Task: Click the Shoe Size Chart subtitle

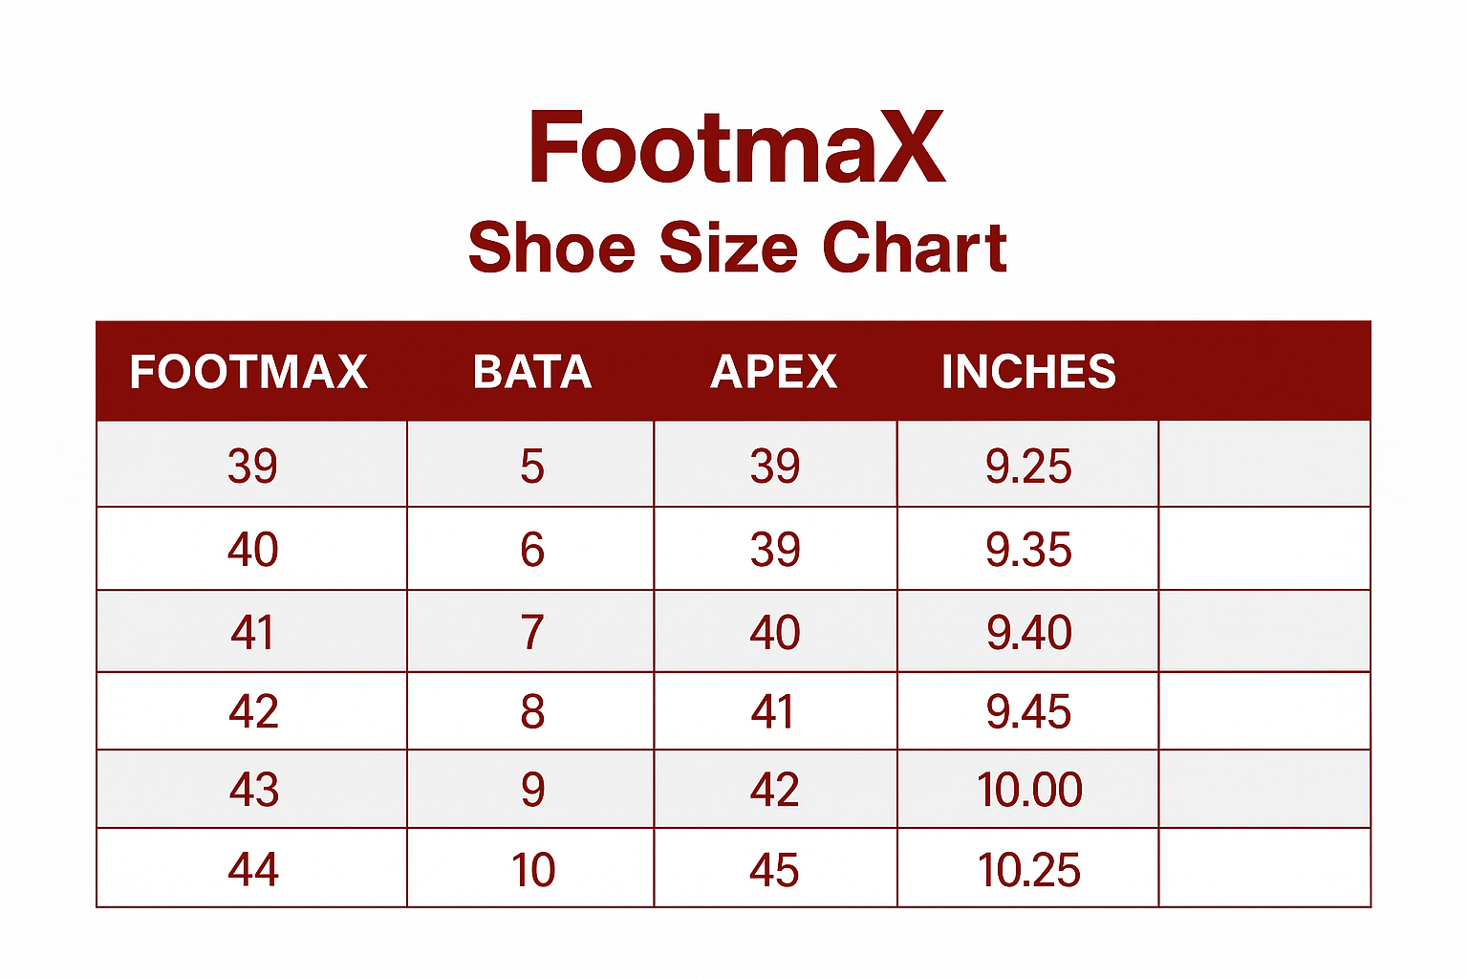Action: 737,248
